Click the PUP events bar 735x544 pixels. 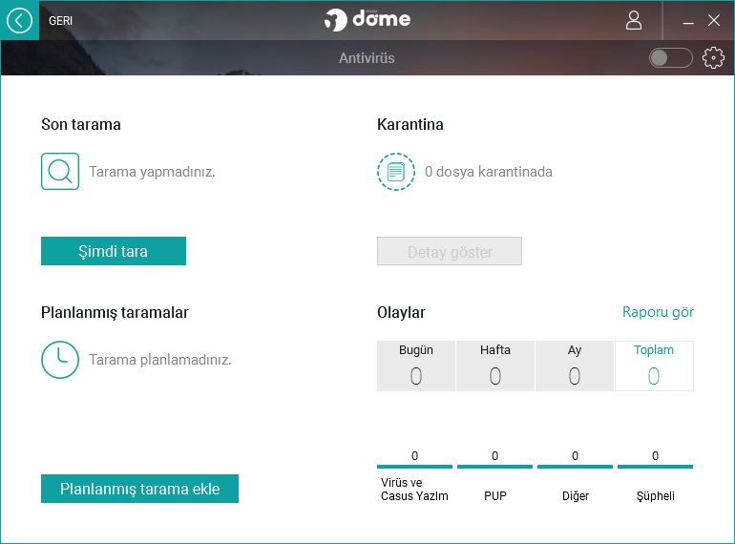pos(495,467)
